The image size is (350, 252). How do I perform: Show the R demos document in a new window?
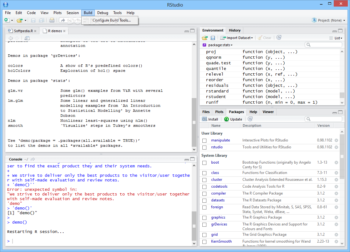27,38
